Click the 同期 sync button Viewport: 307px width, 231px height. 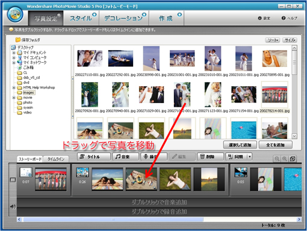[237, 157]
